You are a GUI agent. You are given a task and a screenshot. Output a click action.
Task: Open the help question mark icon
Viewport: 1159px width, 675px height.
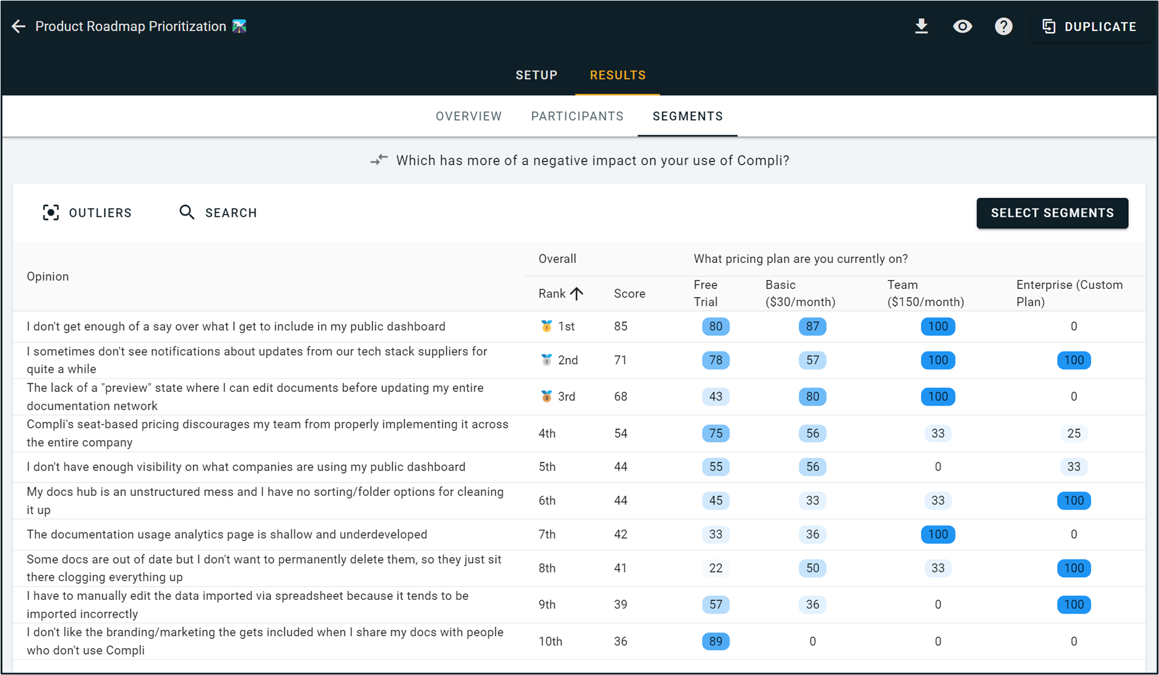click(x=1004, y=26)
